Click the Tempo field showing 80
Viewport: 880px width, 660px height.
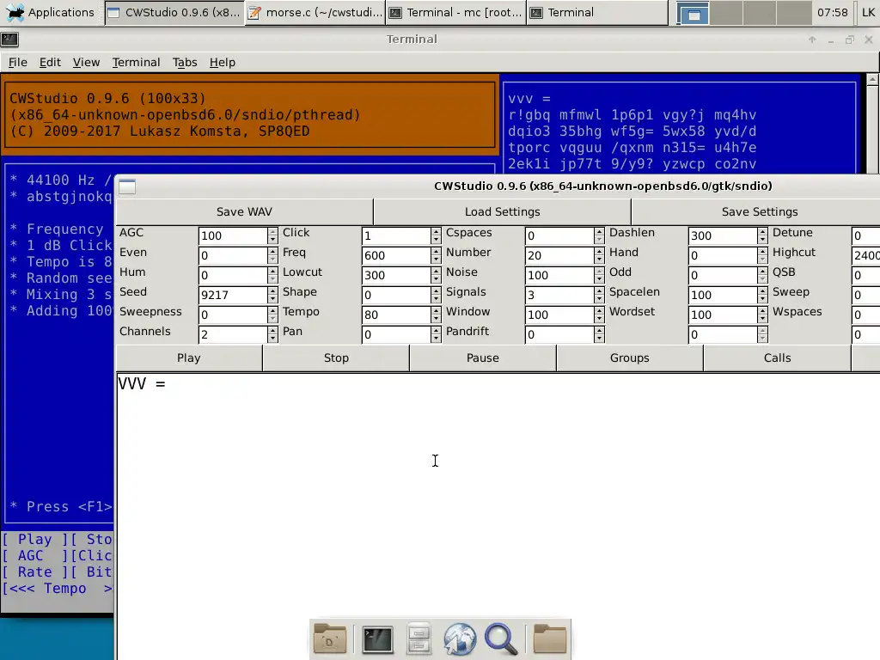[396, 315]
